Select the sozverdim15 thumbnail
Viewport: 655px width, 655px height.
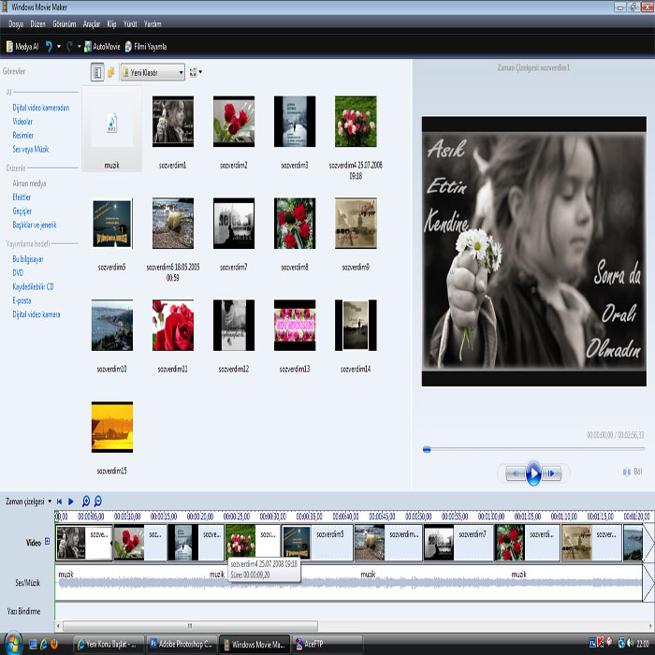pos(112,428)
